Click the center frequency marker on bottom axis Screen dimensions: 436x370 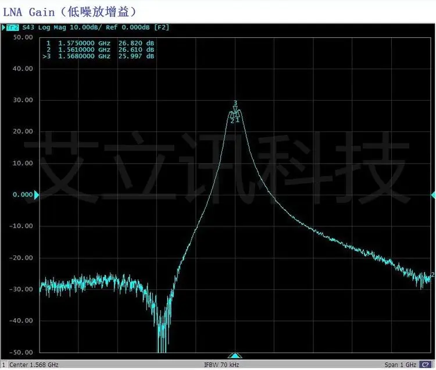[x=235, y=355]
